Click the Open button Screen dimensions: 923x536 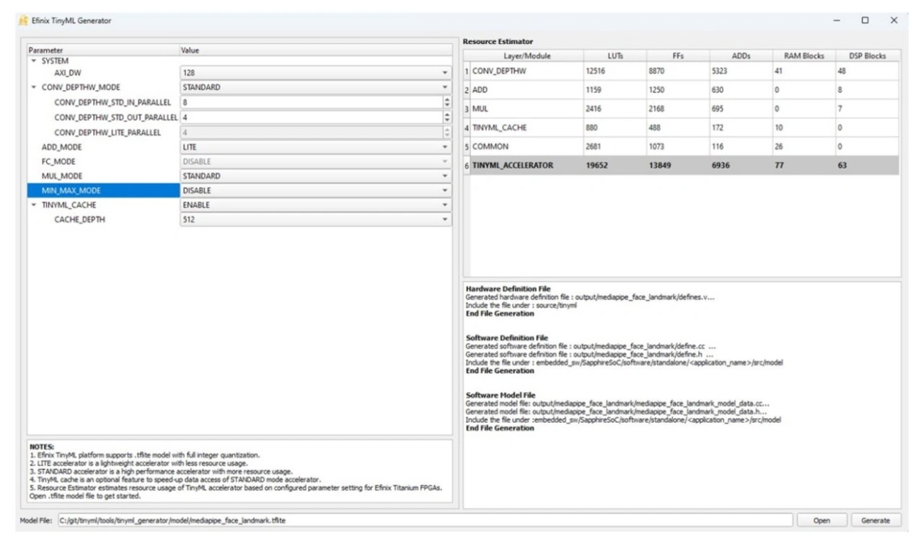821,520
